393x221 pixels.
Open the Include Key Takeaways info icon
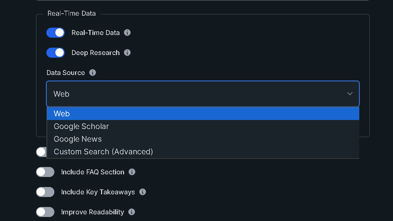coord(142,192)
